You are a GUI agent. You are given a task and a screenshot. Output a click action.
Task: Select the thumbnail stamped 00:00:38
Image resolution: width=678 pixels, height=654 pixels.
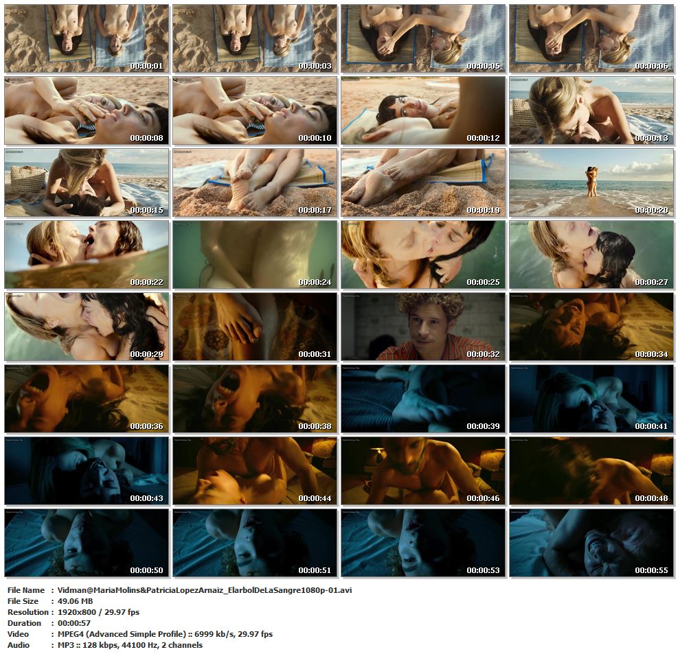255,399
